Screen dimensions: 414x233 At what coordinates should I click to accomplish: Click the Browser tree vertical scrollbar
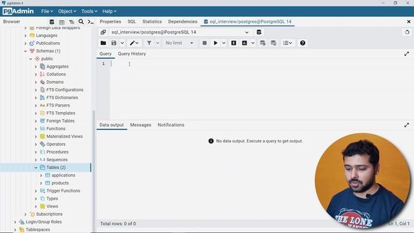point(94,172)
